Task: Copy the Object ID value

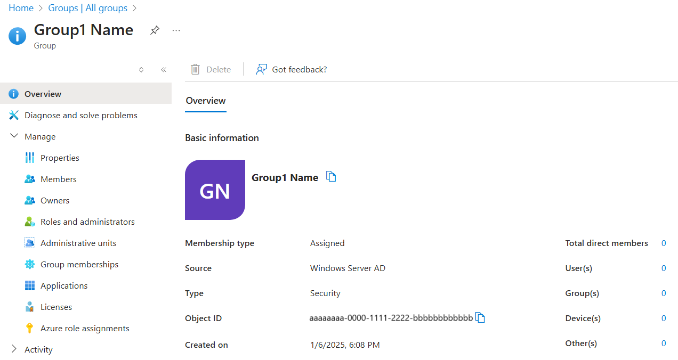Action: click(480, 317)
